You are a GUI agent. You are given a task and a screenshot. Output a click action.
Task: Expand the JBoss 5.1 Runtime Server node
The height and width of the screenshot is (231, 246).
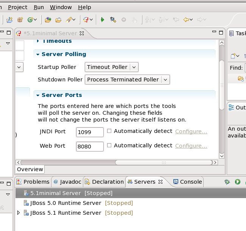click(x=19, y=213)
